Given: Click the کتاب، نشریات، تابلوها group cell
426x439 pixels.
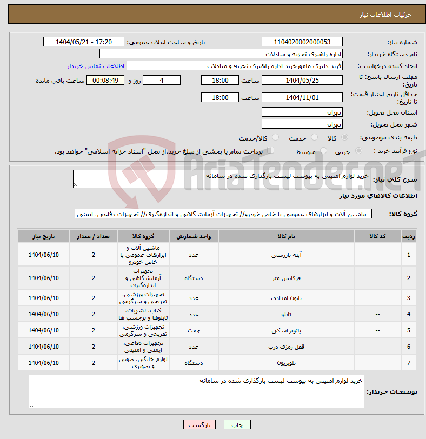Looking at the screenshot, I should coord(143,314).
